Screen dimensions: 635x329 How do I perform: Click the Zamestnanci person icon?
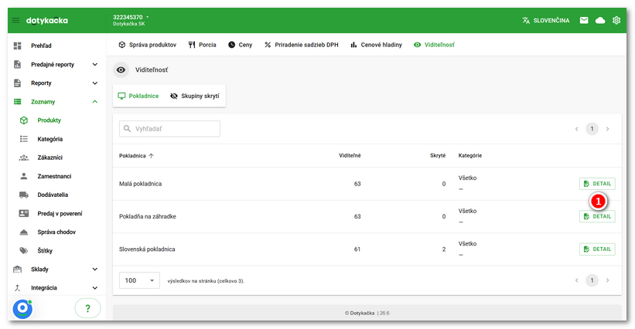[24, 176]
